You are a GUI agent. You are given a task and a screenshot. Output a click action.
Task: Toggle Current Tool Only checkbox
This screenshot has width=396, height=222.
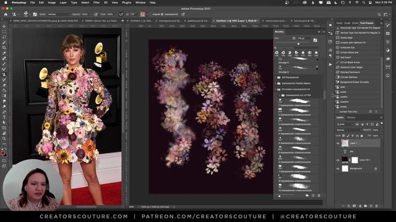tap(337, 112)
